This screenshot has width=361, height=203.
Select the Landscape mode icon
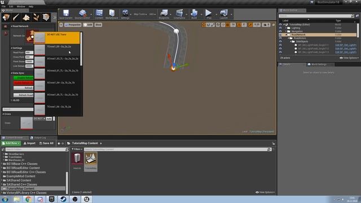26,17
